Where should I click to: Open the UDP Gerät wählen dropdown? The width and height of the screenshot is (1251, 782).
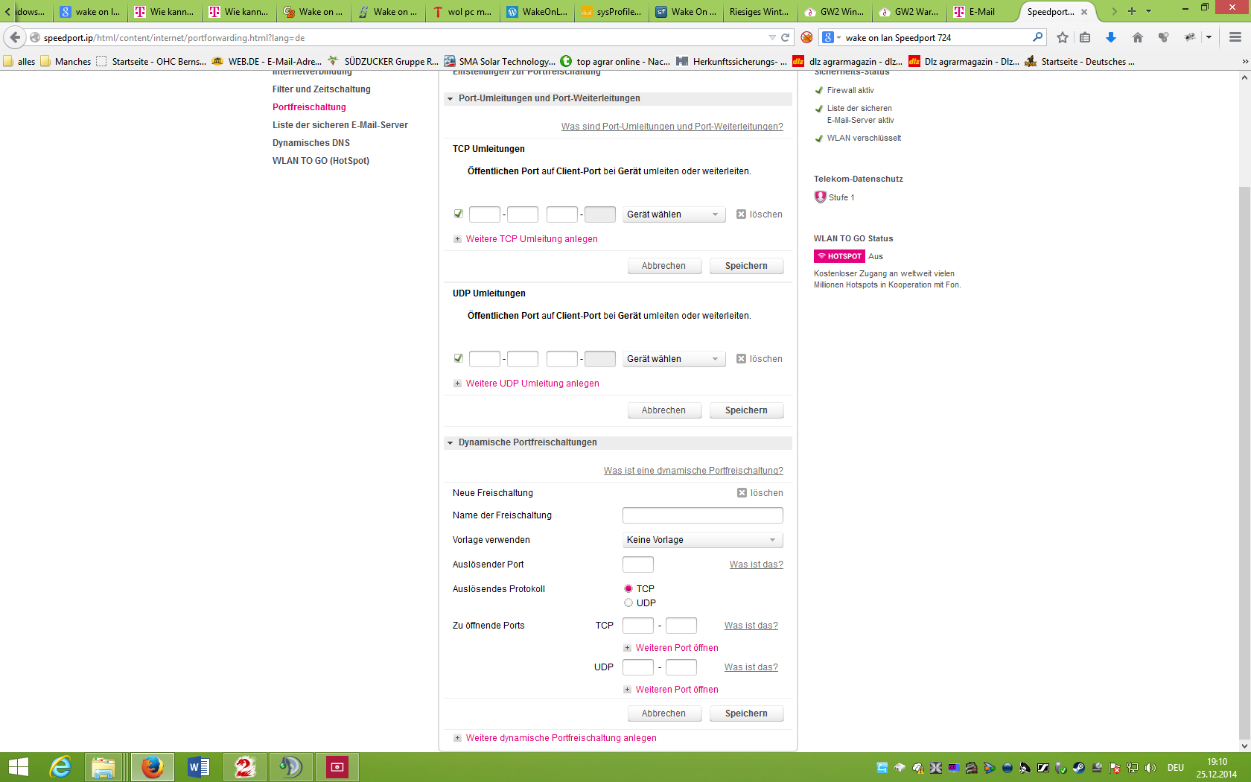pos(674,359)
